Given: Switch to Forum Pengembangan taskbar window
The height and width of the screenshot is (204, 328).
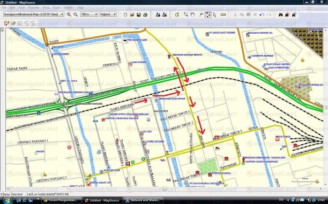Looking at the screenshot, I should (x=60, y=200).
